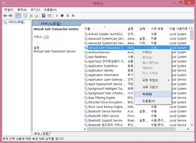Click the vertical scrollbar down arrow
The height and width of the screenshot is (143, 196).
click(x=192, y=125)
